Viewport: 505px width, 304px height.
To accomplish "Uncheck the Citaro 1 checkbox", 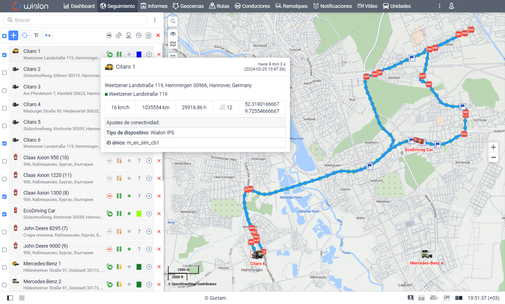I will point(4,55).
